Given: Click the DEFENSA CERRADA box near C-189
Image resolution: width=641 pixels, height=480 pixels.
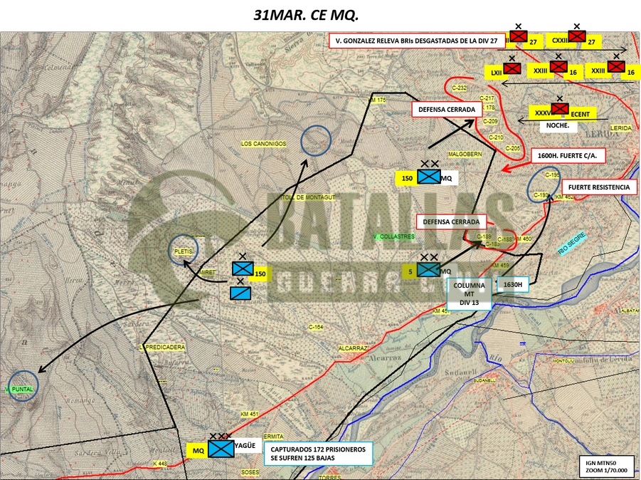Looking at the screenshot, I should coord(451,221).
